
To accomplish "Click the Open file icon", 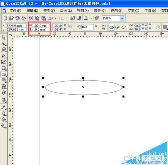I will (x=11, y=18).
